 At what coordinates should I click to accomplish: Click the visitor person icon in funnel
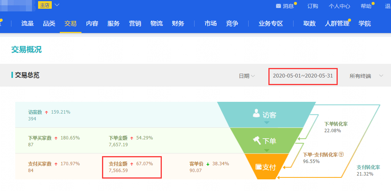point(256,113)
